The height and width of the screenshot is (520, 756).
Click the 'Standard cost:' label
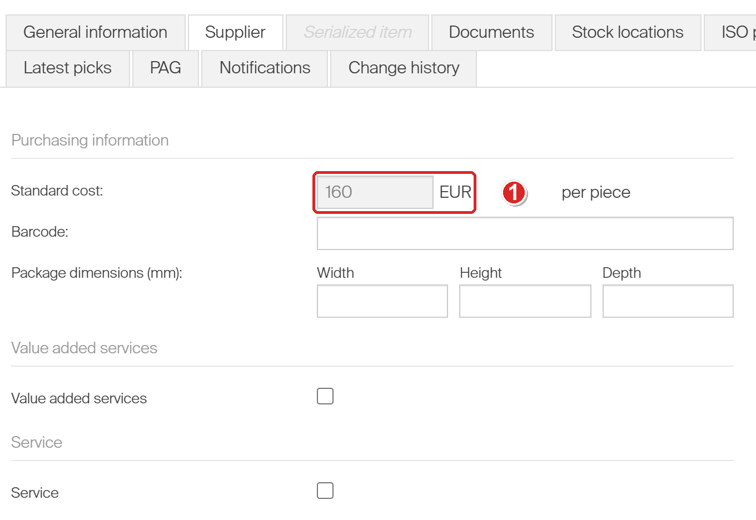(x=57, y=191)
